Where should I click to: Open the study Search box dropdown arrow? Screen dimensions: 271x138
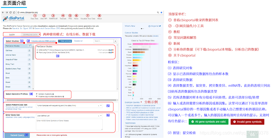click(x=115, y=41)
